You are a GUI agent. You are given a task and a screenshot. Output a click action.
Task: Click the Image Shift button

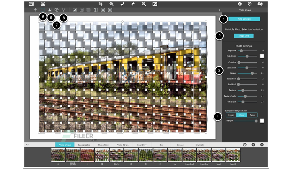[244, 36]
